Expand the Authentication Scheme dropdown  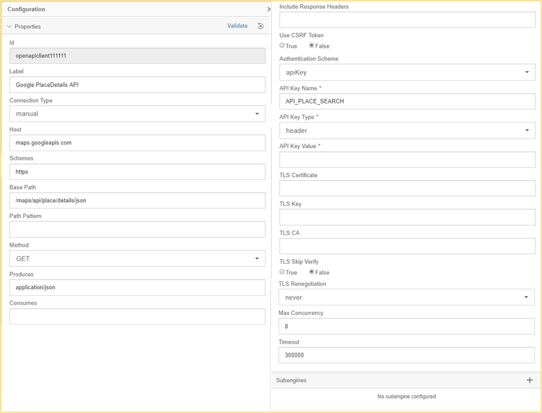click(x=407, y=72)
